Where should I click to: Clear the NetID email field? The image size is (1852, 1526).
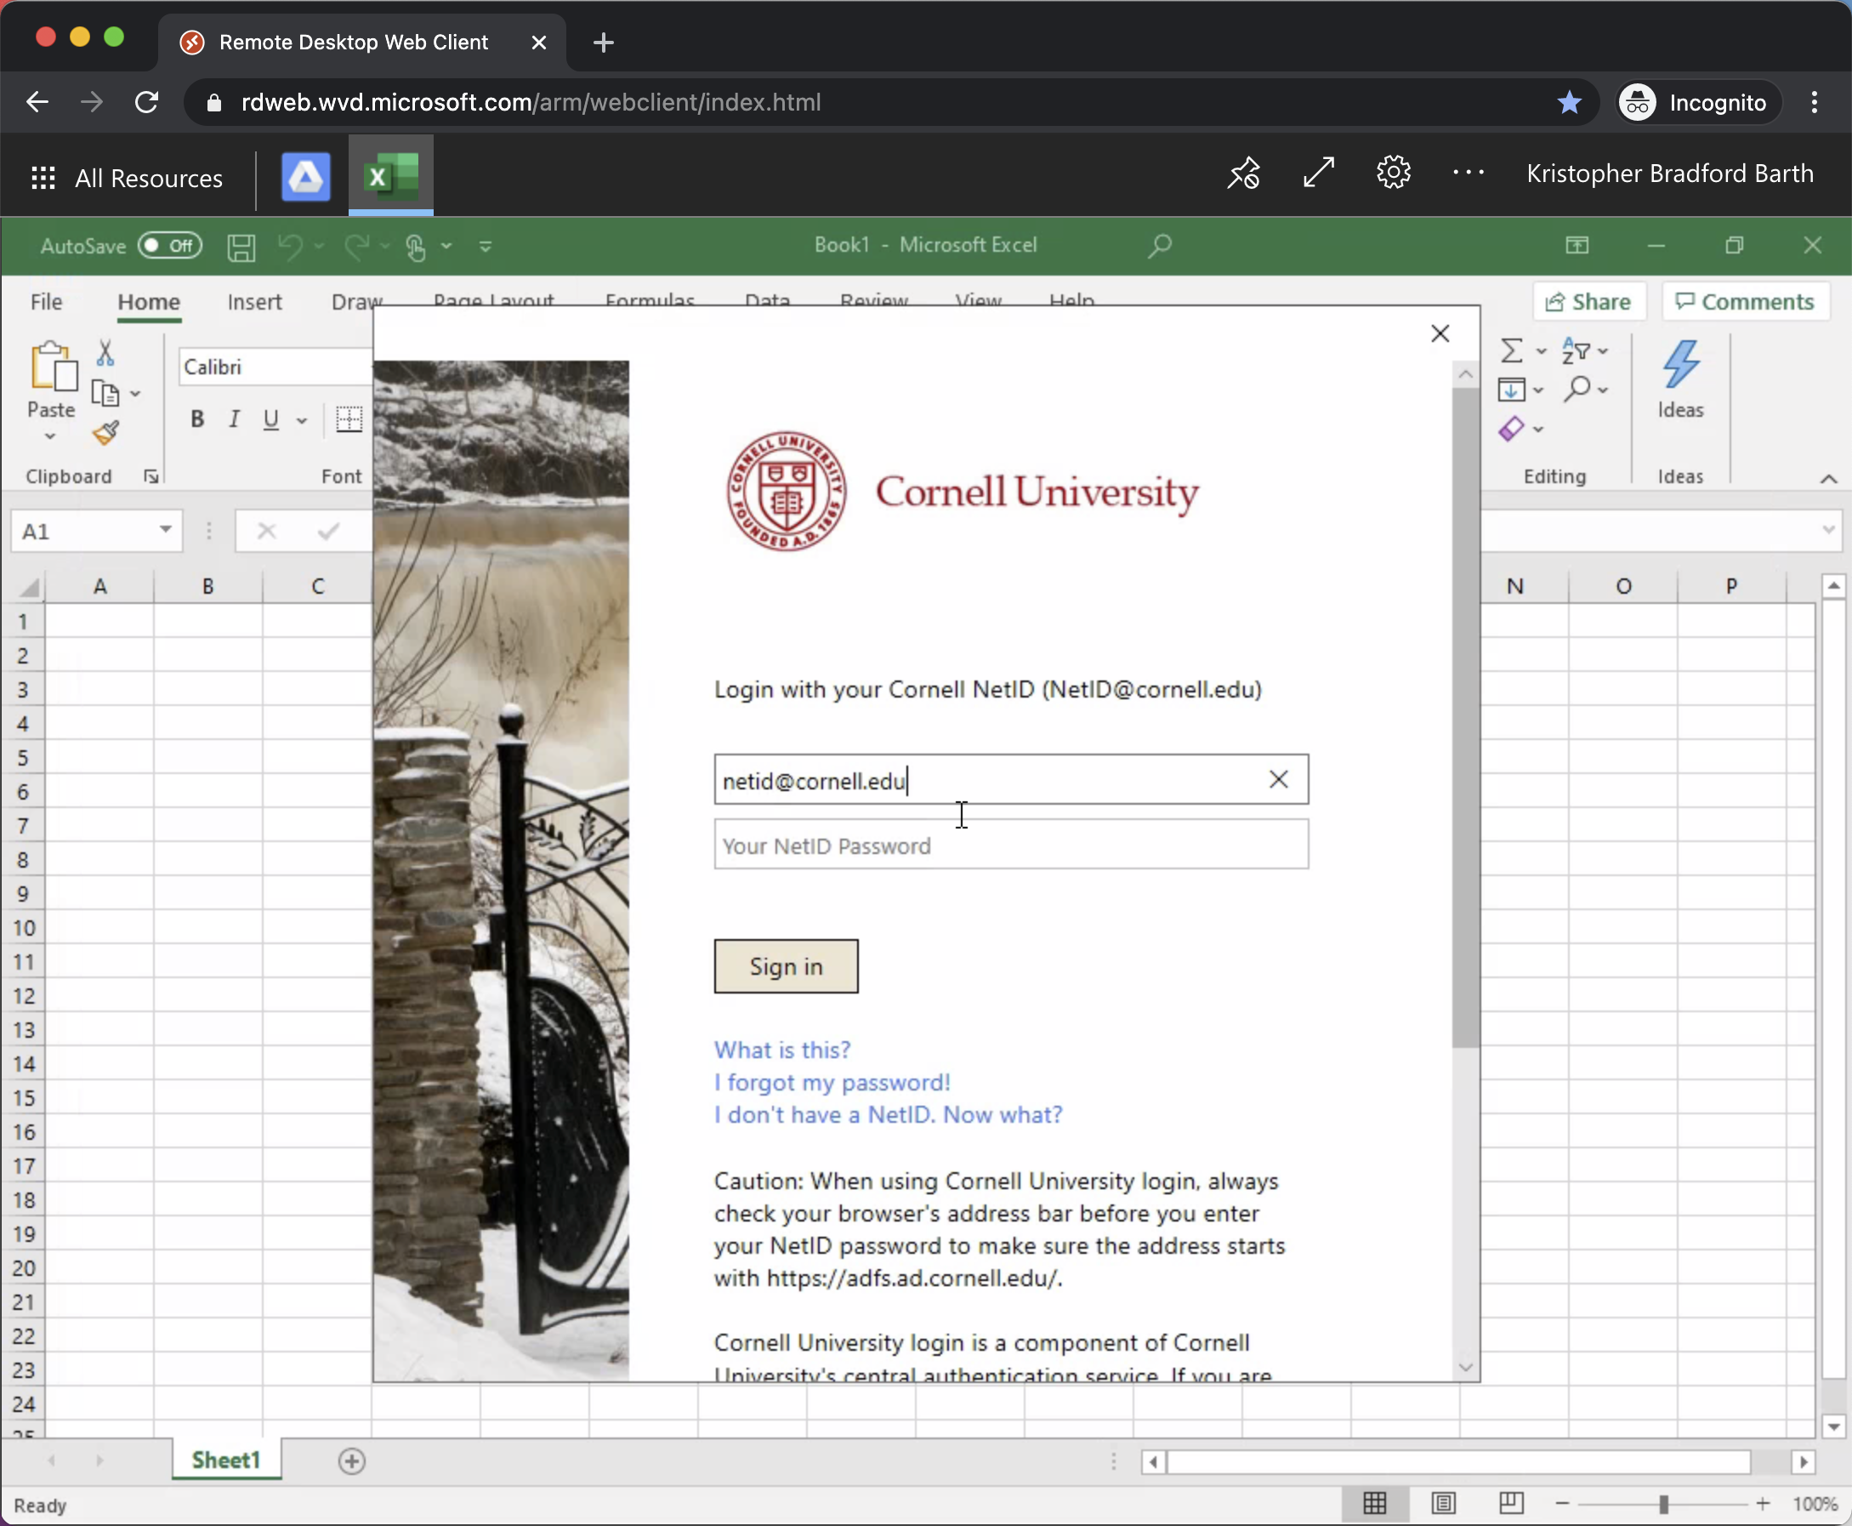pos(1278,779)
